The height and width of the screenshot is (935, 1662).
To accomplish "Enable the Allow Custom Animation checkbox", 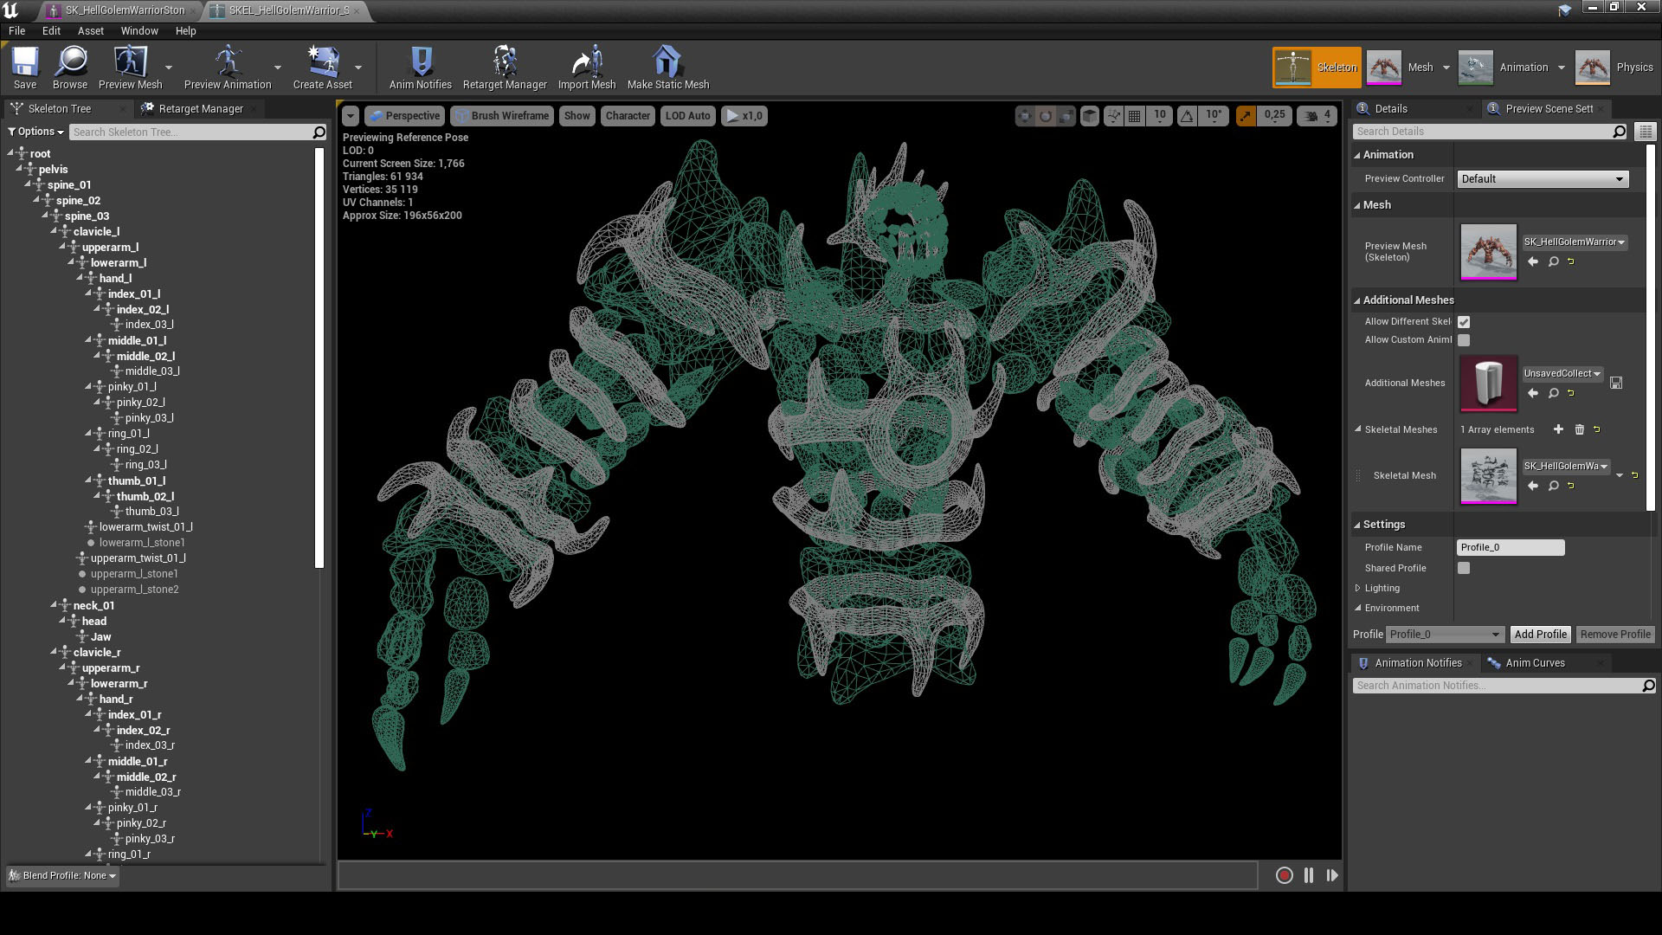I will 1464,339.
